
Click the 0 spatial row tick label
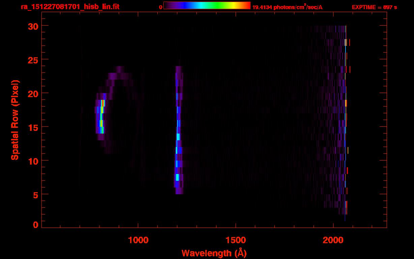(36, 225)
